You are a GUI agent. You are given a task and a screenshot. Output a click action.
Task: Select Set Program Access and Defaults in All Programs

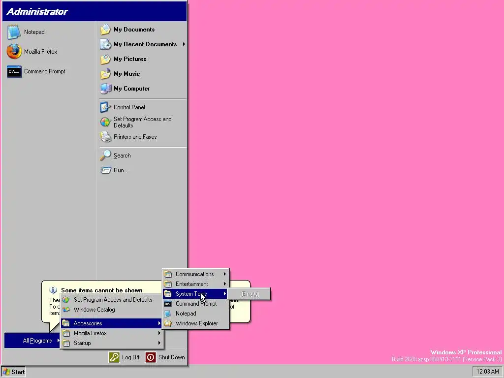point(112,300)
